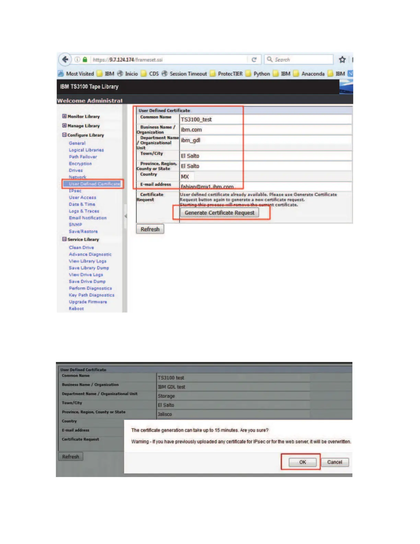420x544 pixels.
Task: Click the browser Search field
Action: click(299, 59)
